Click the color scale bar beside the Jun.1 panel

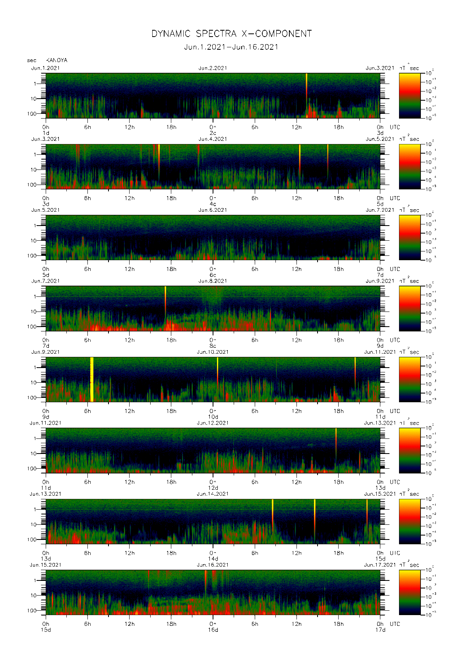410,95
